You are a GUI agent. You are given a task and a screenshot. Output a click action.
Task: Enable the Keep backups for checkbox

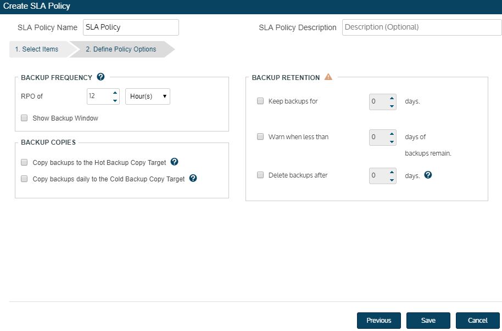[x=260, y=101]
